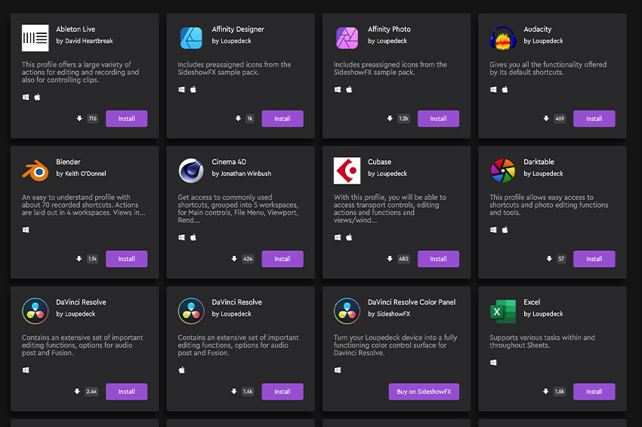Click the Windows icon on Affinity Designer card
The width and height of the screenshot is (642, 427).
[181, 89]
